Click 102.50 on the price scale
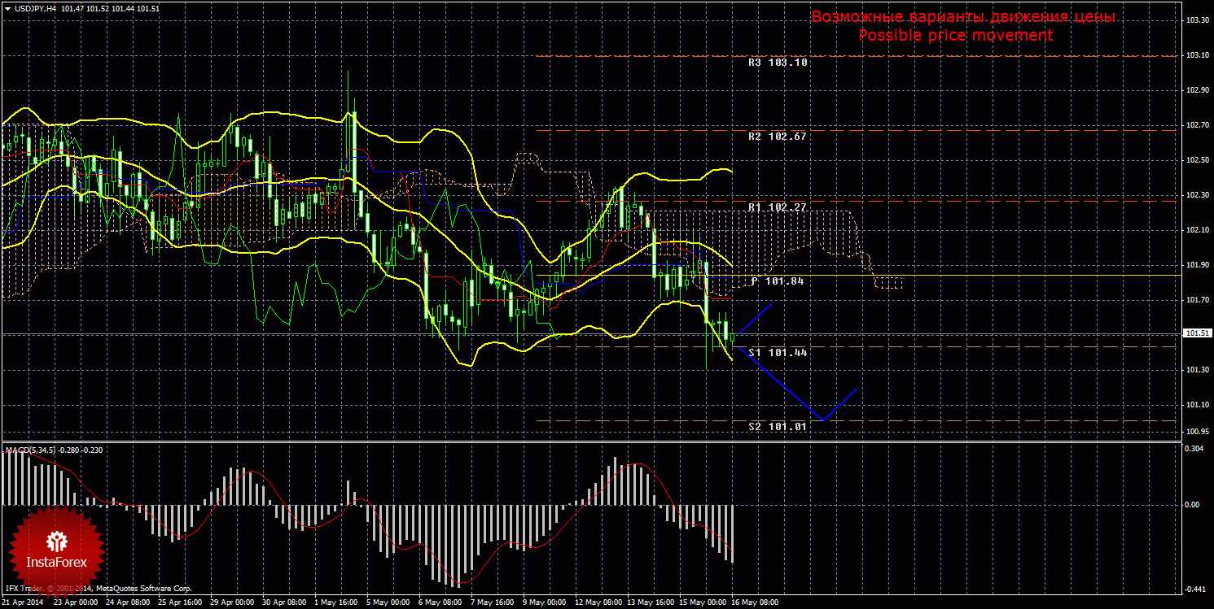Image resolution: width=1214 pixels, height=609 pixels. 1197,160
